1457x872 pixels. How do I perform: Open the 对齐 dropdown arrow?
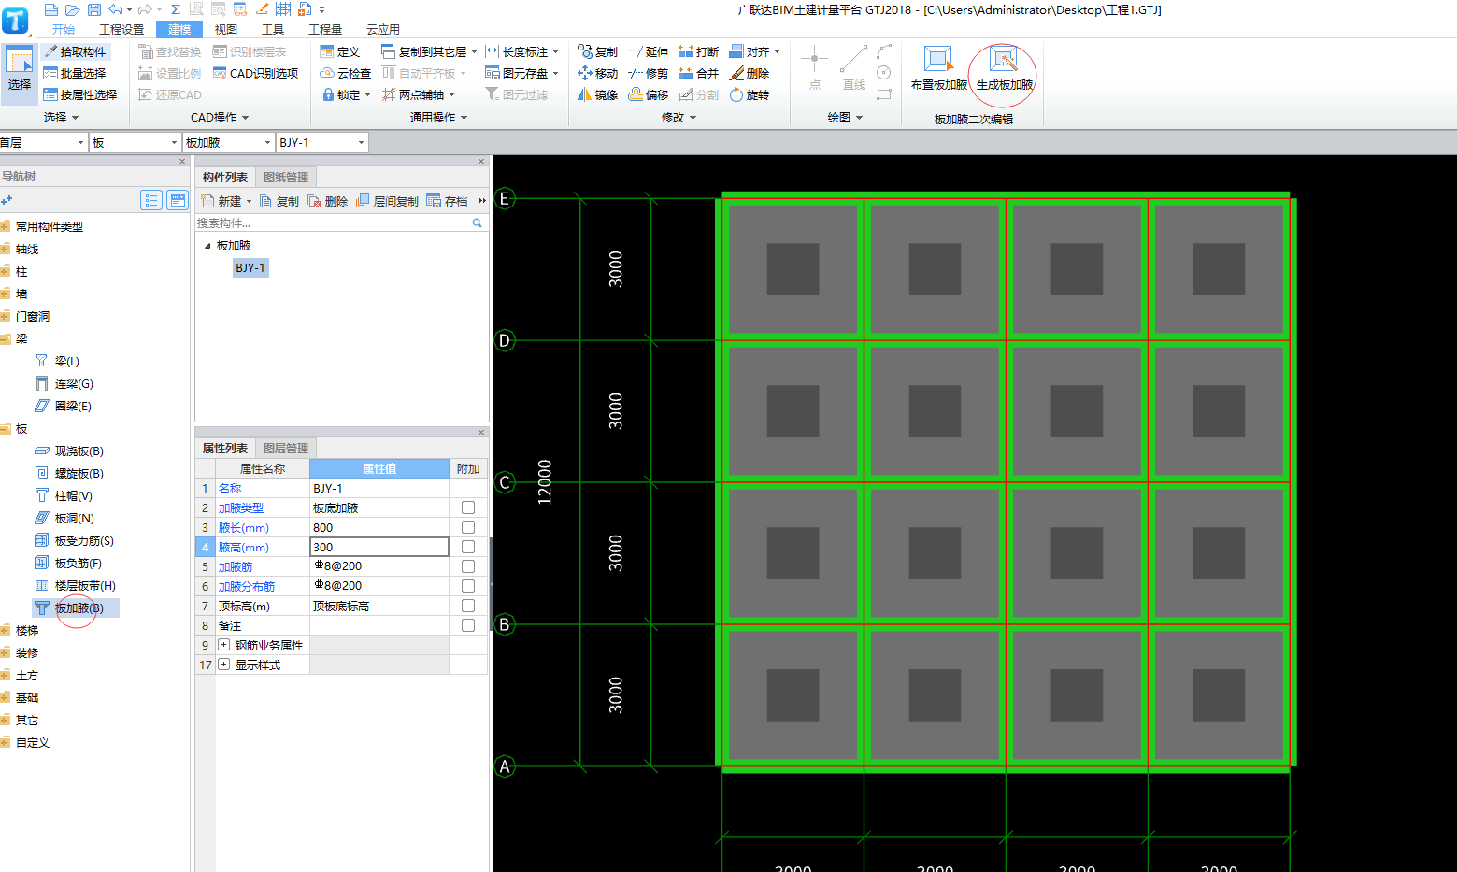click(x=777, y=52)
